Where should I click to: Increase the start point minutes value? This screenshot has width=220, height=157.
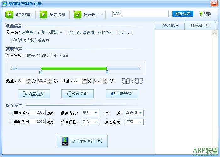point(29,79)
